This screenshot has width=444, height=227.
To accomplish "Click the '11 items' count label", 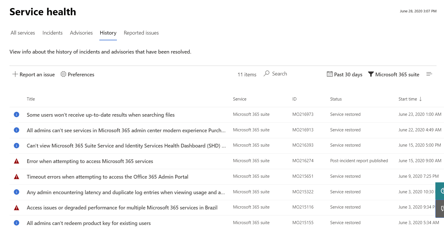I will pos(247,75).
